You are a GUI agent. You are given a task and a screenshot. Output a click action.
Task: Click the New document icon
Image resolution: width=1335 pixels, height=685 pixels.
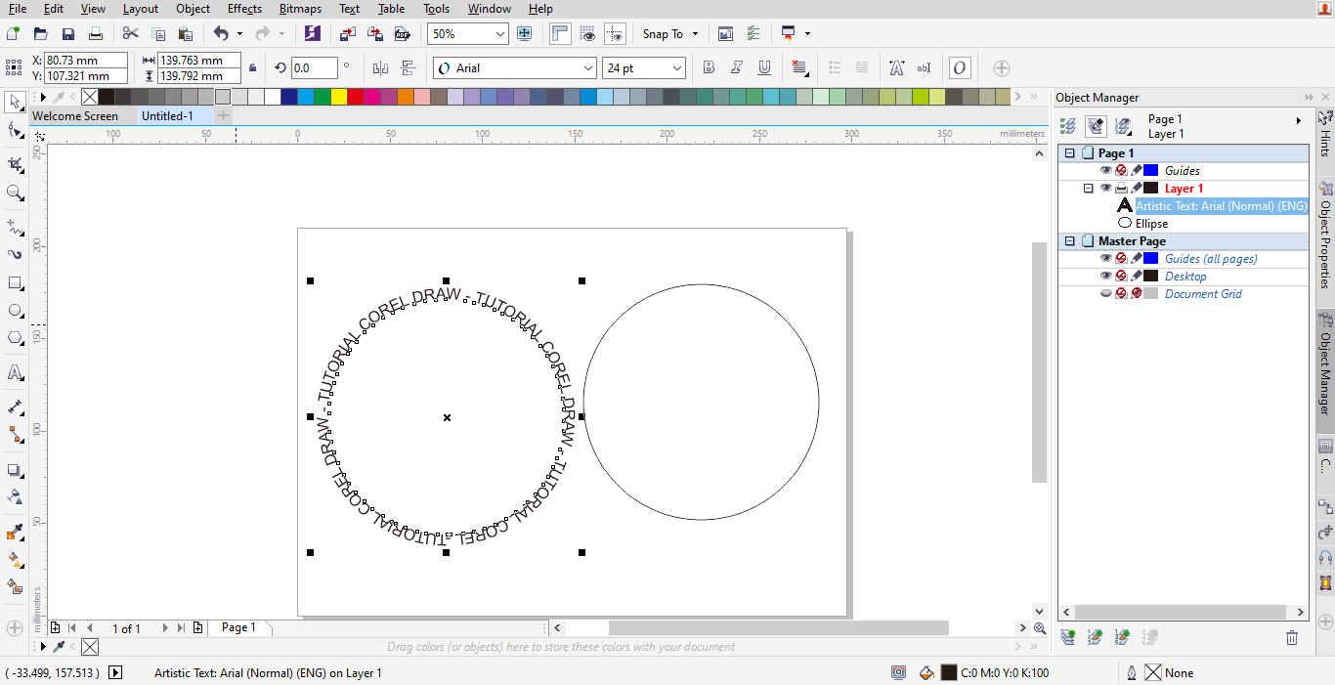pyautogui.click(x=13, y=33)
